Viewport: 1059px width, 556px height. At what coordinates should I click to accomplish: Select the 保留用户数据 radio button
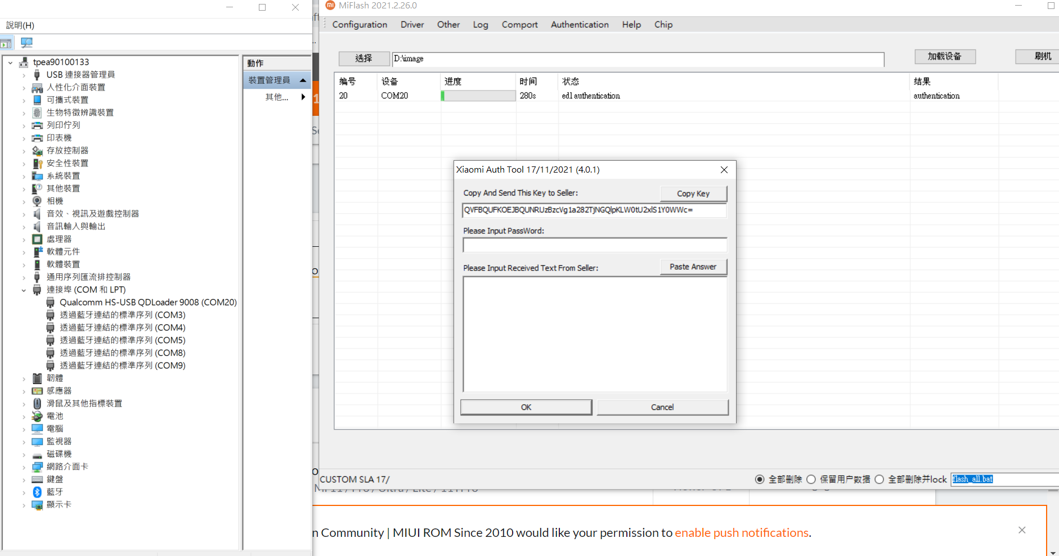(811, 480)
